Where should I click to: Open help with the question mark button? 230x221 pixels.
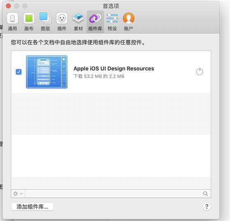[207, 207]
